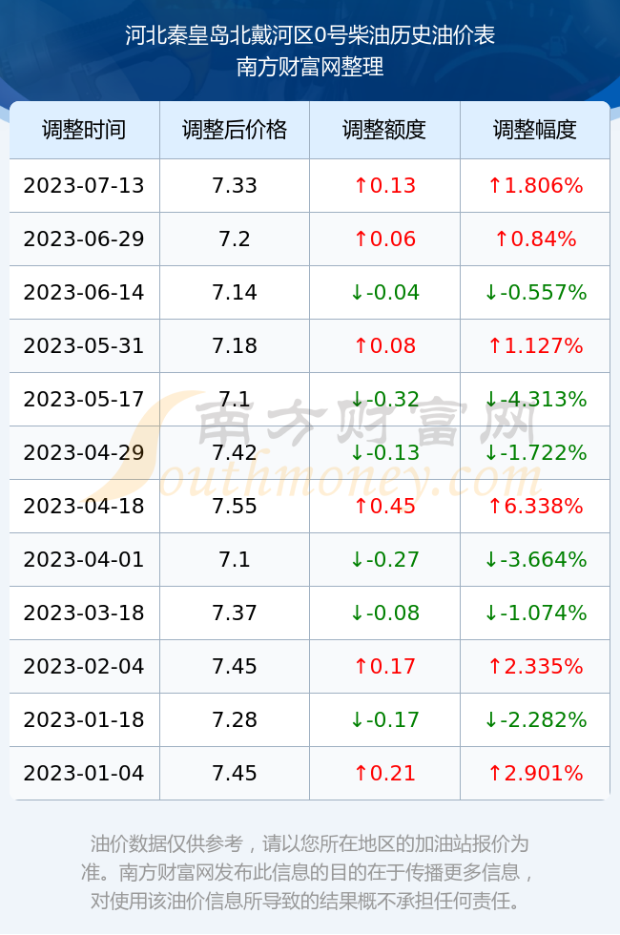Click the 调整时间 column header
The width and height of the screenshot is (620, 935).
(84, 130)
